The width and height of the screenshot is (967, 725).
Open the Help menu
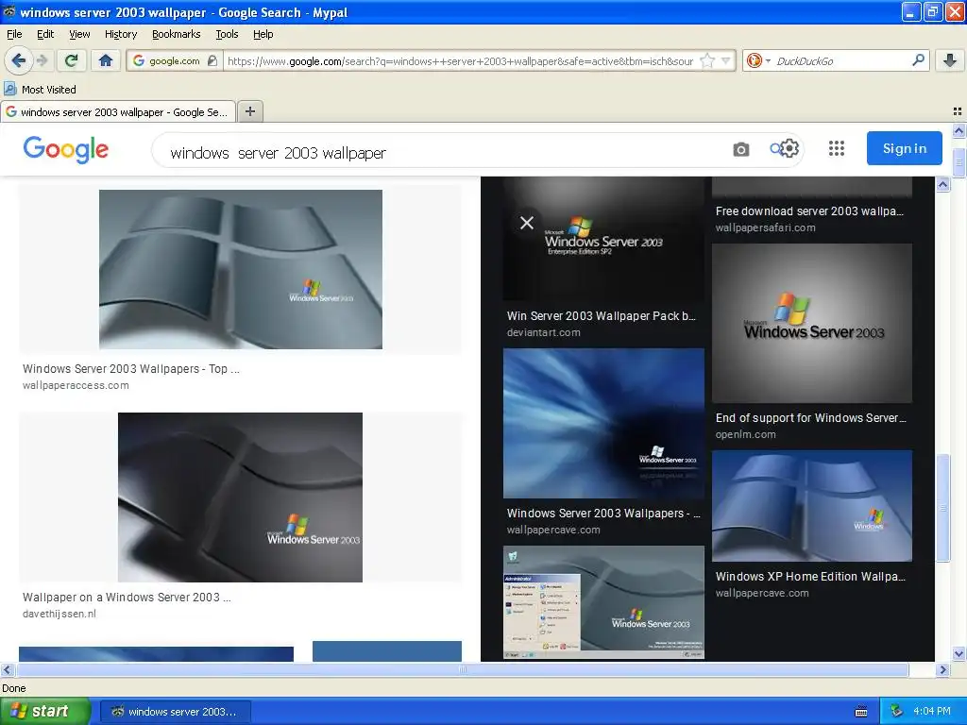pyautogui.click(x=263, y=34)
